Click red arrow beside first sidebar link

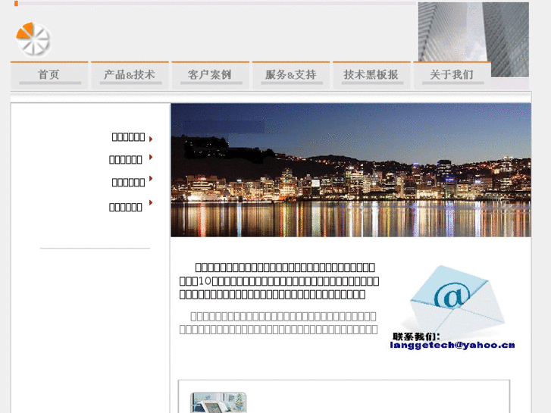pyautogui.click(x=151, y=139)
